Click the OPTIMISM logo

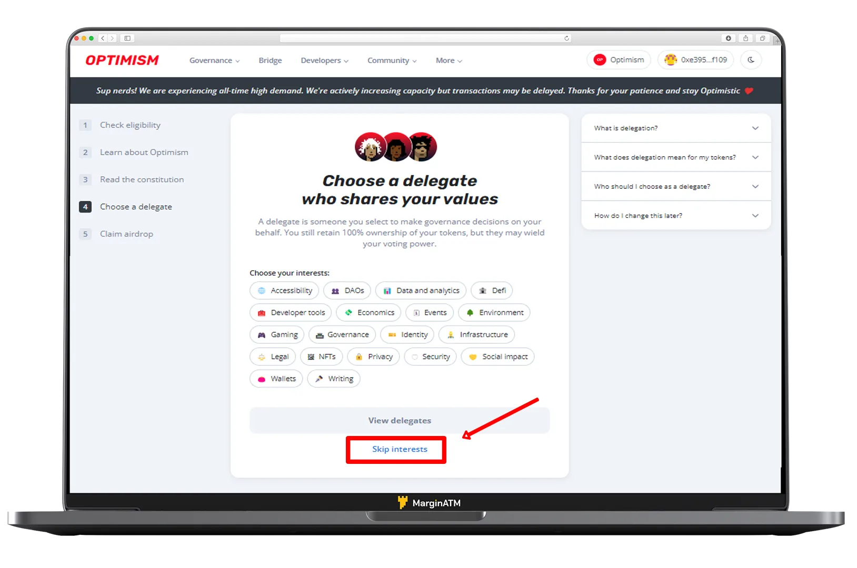[x=122, y=60]
